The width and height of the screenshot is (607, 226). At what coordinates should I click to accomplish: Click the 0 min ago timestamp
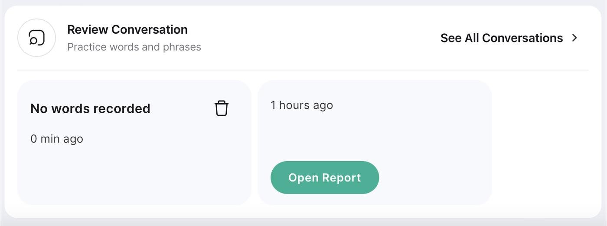tap(57, 139)
